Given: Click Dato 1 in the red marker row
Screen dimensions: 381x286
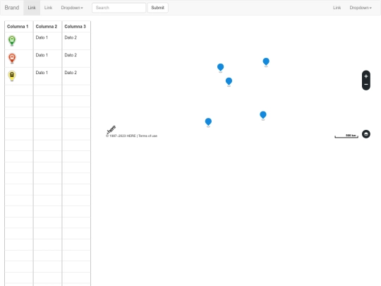Looking at the screenshot, I should tap(42, 55).
